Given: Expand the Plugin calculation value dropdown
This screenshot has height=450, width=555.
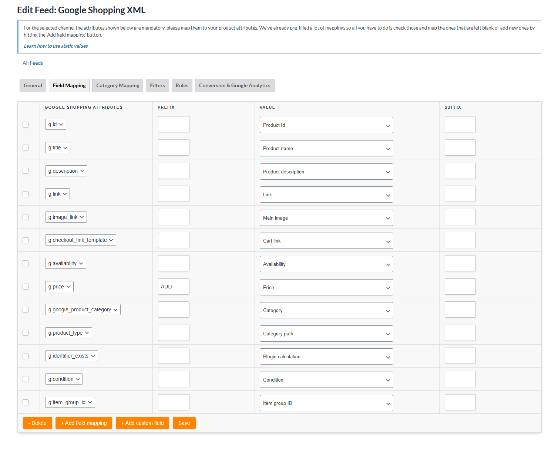Looking at the screenshot, I should click(326, 357).
